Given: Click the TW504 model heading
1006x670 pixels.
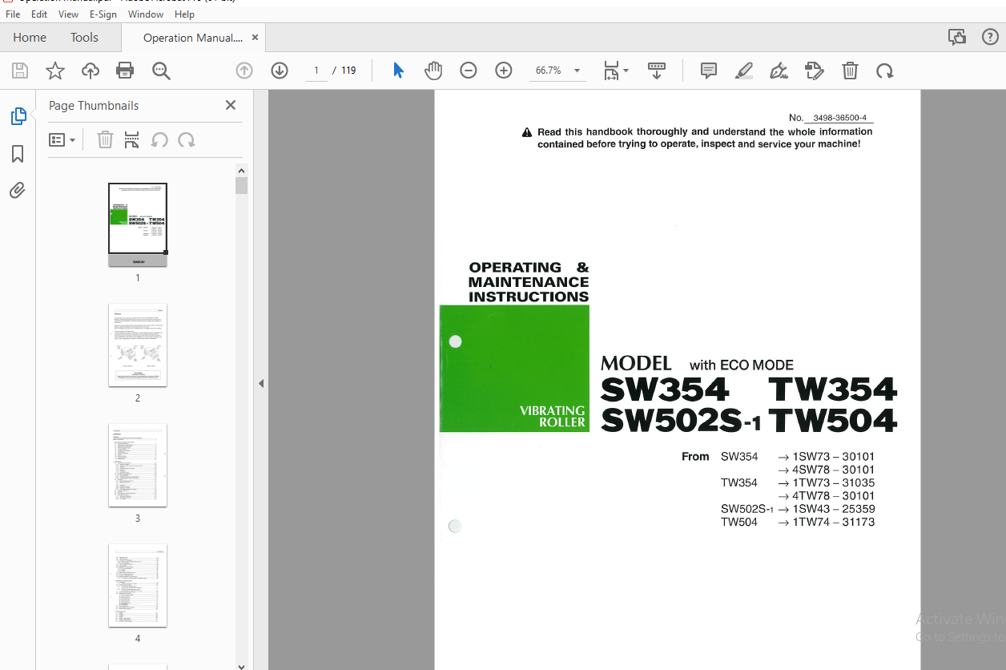Looking at the screenshot, I should pyautogui.click(x=833, y=421).
